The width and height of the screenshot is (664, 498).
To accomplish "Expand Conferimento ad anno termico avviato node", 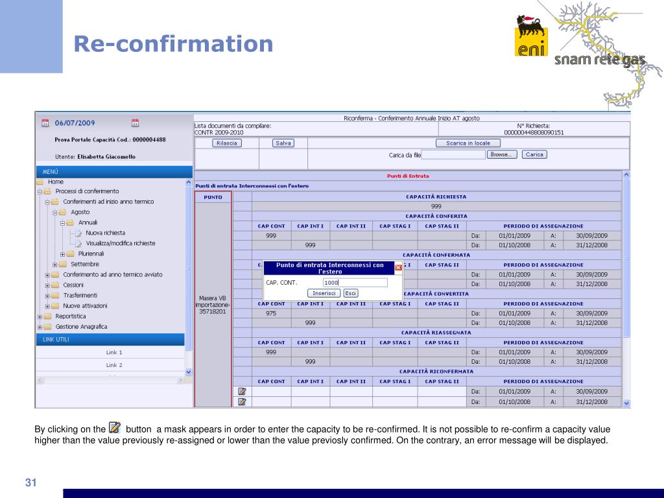I will click(47, 275).
